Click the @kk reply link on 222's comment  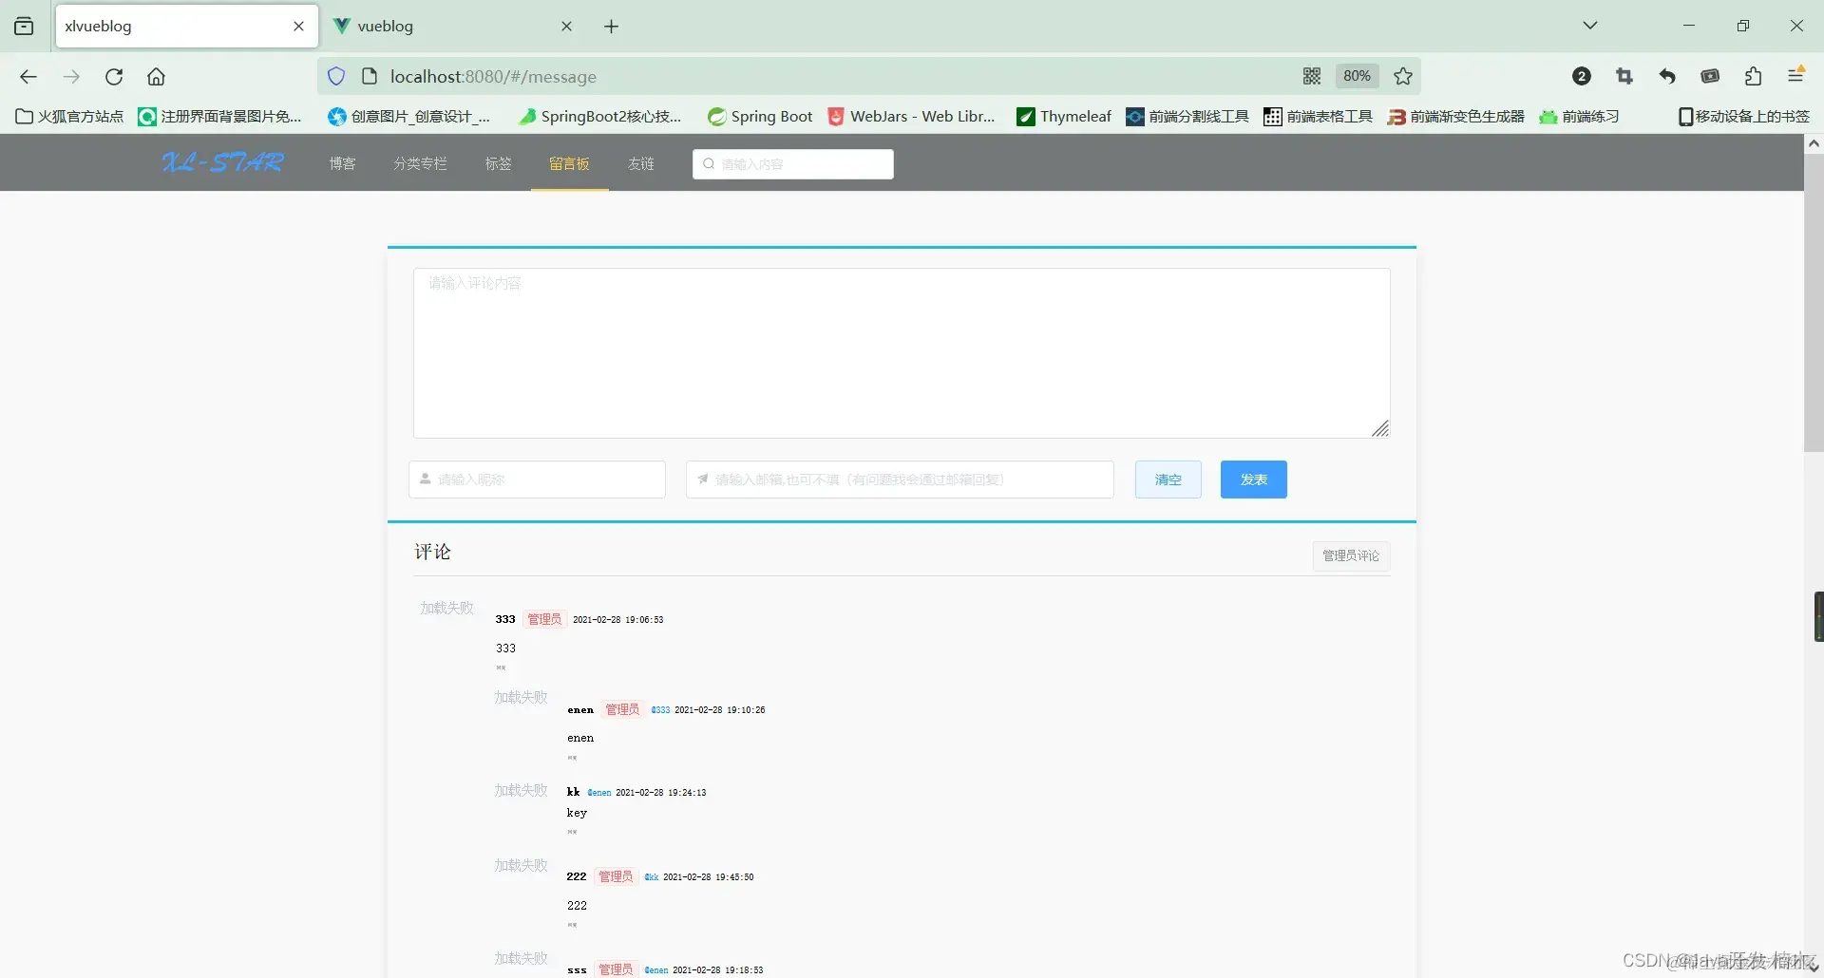click(652, 877)
